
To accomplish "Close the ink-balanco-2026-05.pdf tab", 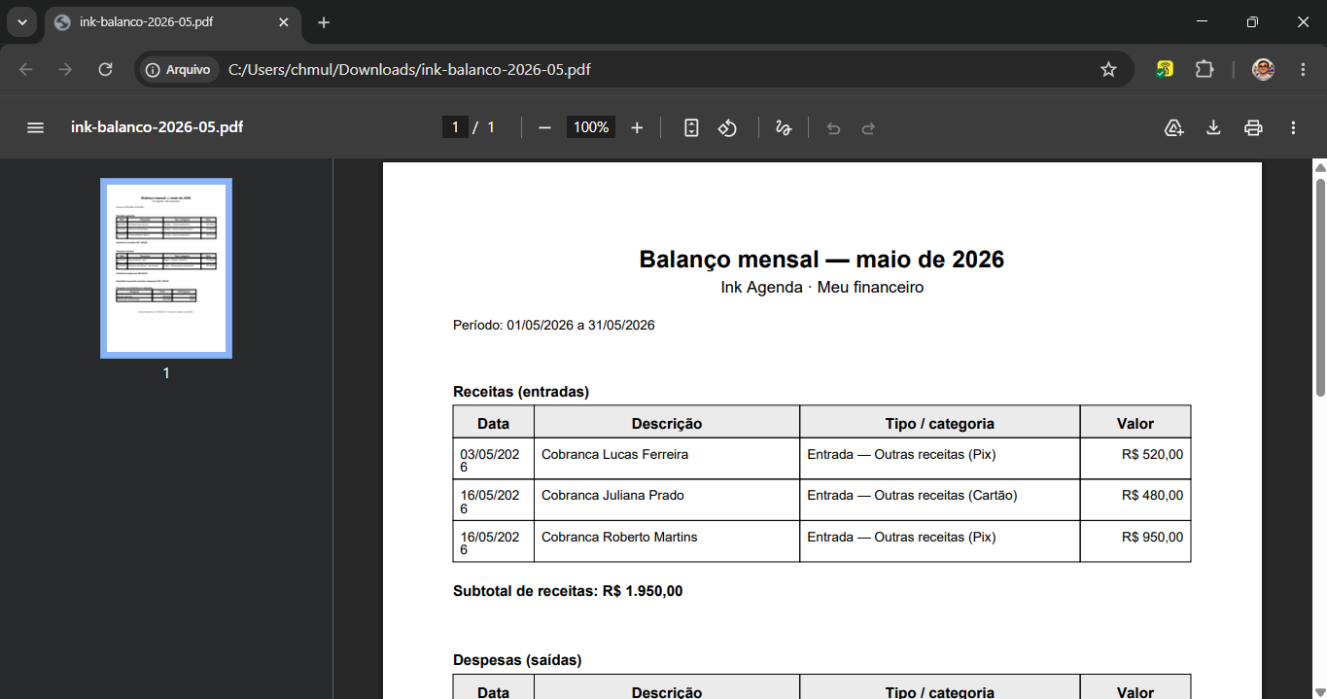I will click(x=284, y=21).
